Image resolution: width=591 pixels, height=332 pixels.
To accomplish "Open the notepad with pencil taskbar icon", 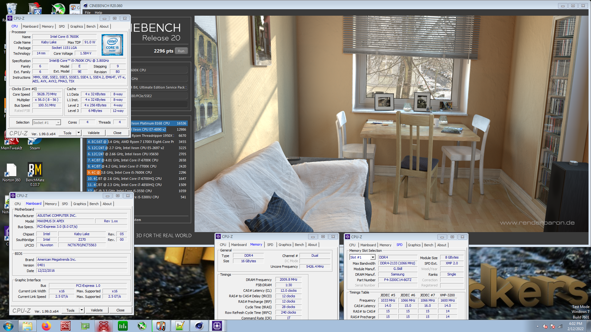I will 180,326.
